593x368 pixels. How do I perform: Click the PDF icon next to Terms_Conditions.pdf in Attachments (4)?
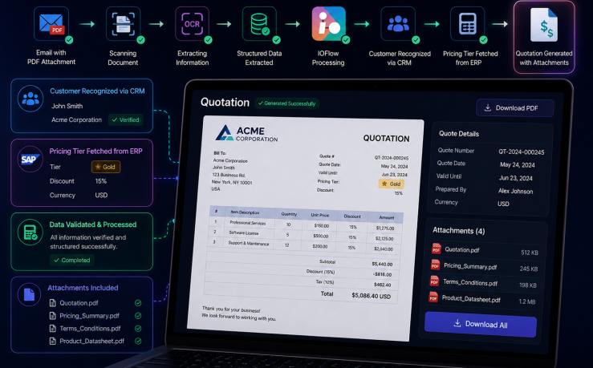(x=434, y=281)
